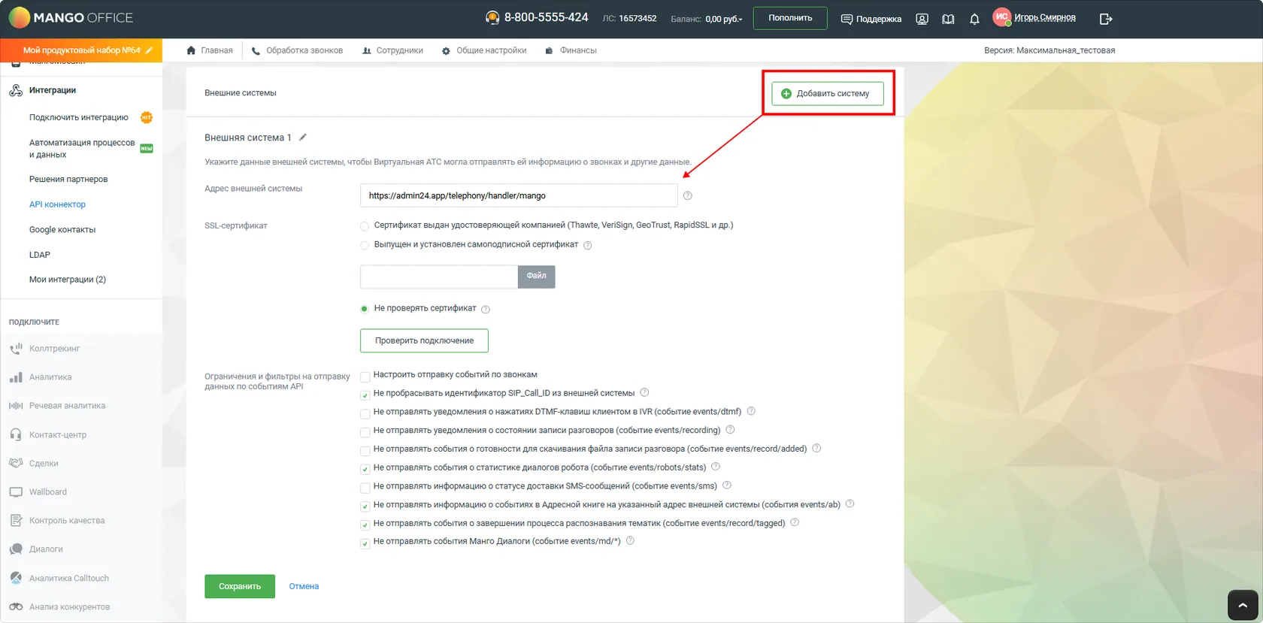Open Поддержка in the header
The image size is (1263, 623).
point(871,19)
